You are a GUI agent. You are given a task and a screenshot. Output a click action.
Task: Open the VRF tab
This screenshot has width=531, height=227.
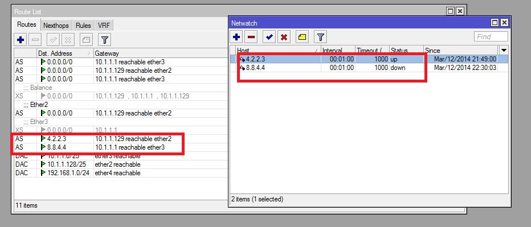[103, 26]
